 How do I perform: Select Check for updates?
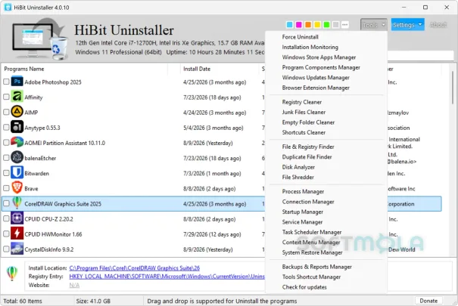click(x=304, y=287)
